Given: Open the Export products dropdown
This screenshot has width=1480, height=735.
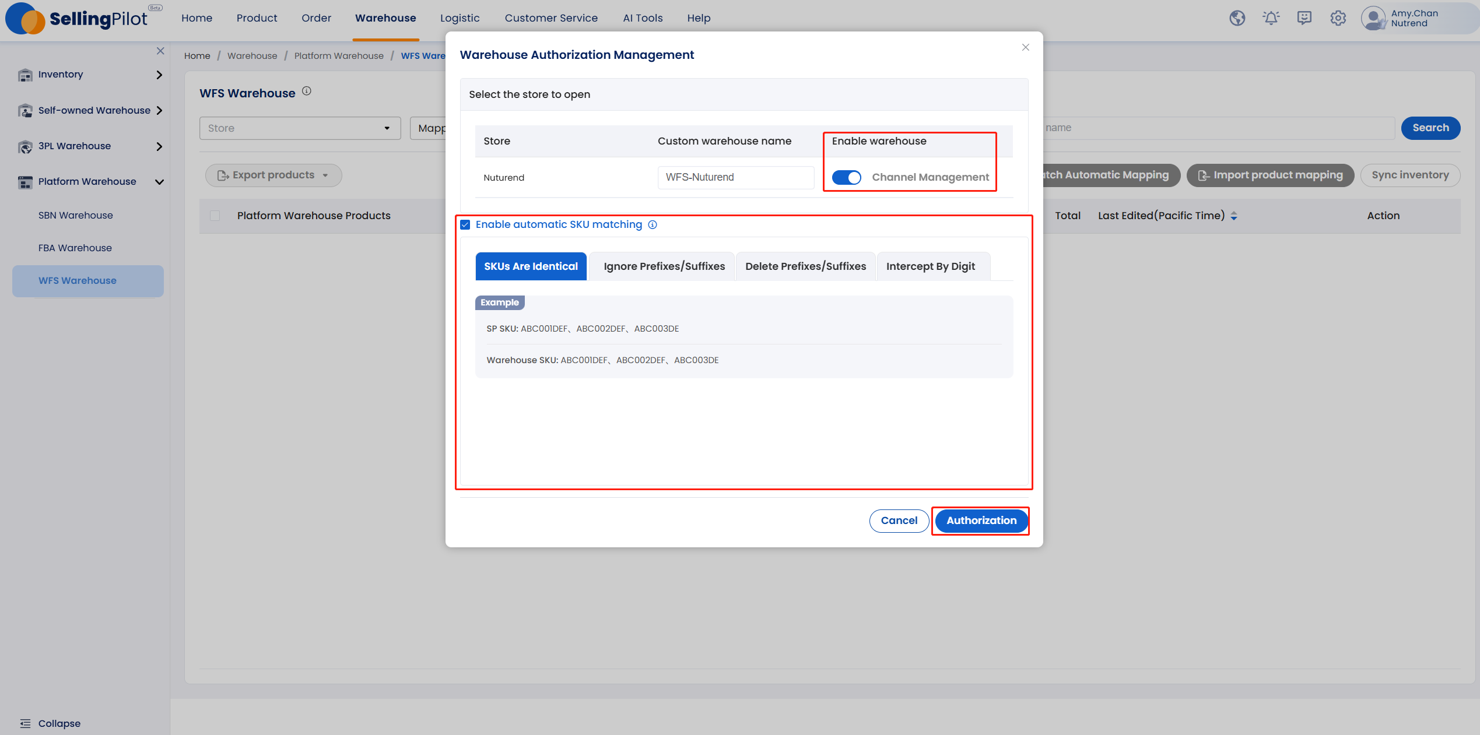Looking at the screenshot, I should tap(273, 175).
